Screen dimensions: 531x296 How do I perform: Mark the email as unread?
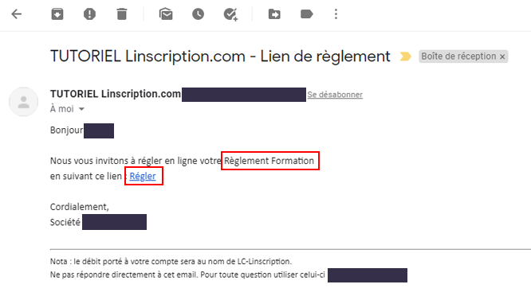(x=166, y=14)
